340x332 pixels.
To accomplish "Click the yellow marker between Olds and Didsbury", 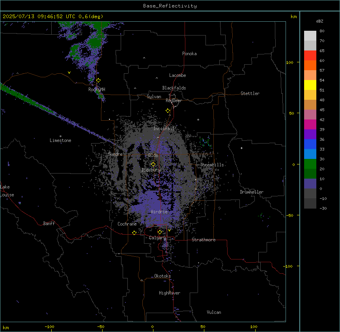I will coord(153,164).
